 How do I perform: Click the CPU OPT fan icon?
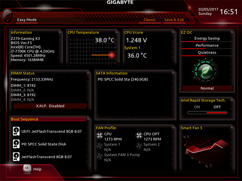tap(139, 136)
